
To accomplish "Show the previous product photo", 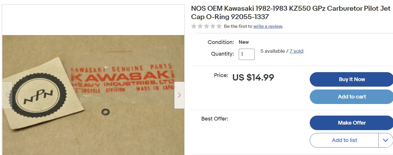I will click(x=7, y=95).
